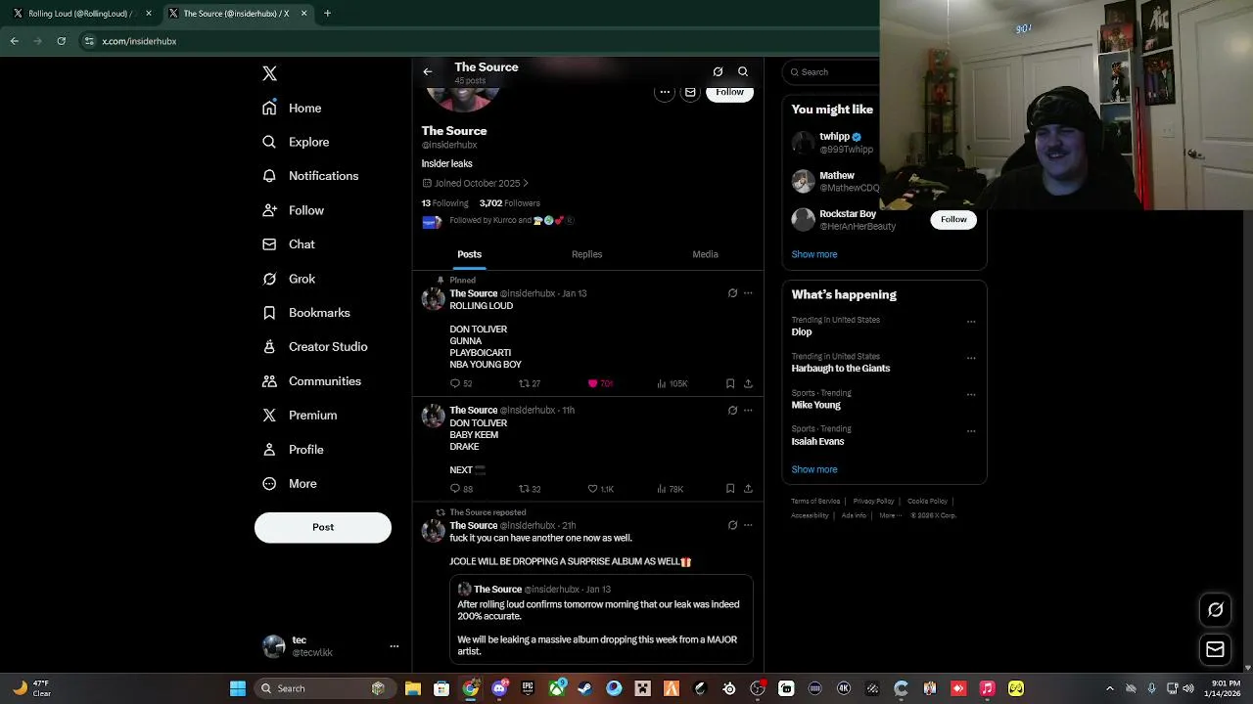The width and height of the screenshot is (1253, 704).
Task: Share the BABY KEEM post
Action: click(x=748, y=489)
